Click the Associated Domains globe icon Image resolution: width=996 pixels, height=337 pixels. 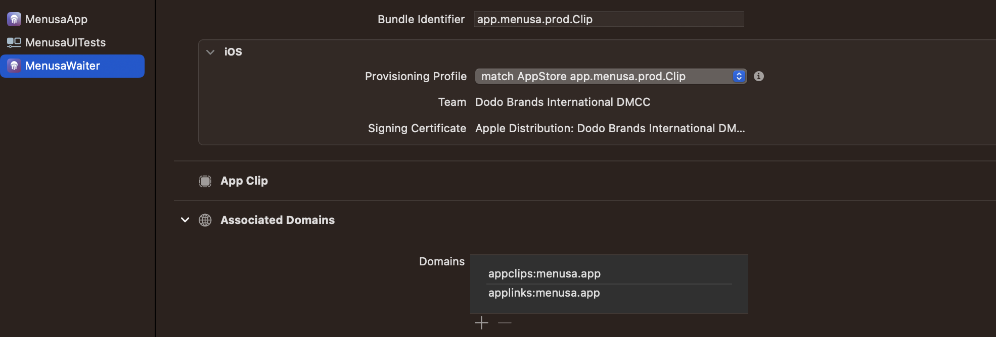point(205,220)
